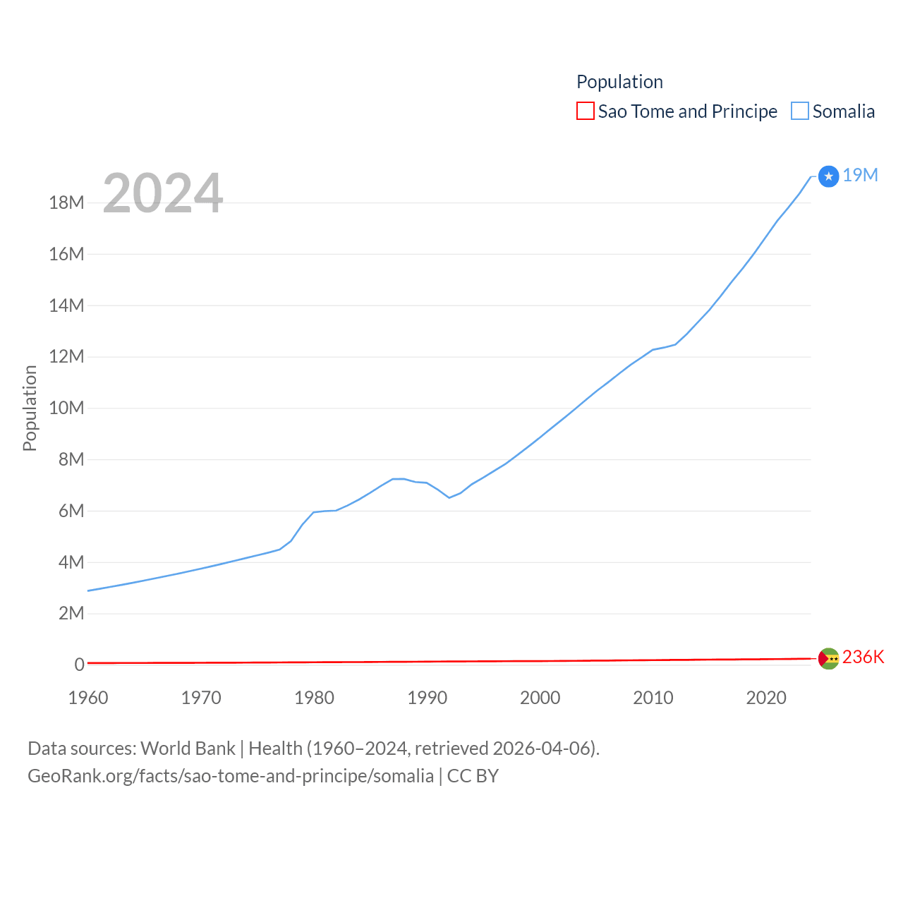Click the large 2024 year label
Viewport: 903px width, 903px height.
(163, 193)
